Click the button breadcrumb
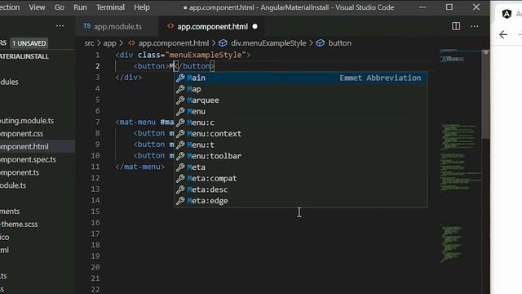The height and width of the screenshot is (294, 522). [339, 43]
